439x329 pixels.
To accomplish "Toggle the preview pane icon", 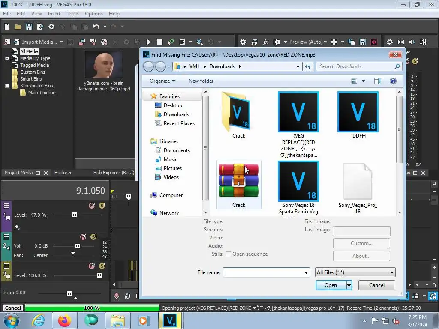I will point(377,81).
